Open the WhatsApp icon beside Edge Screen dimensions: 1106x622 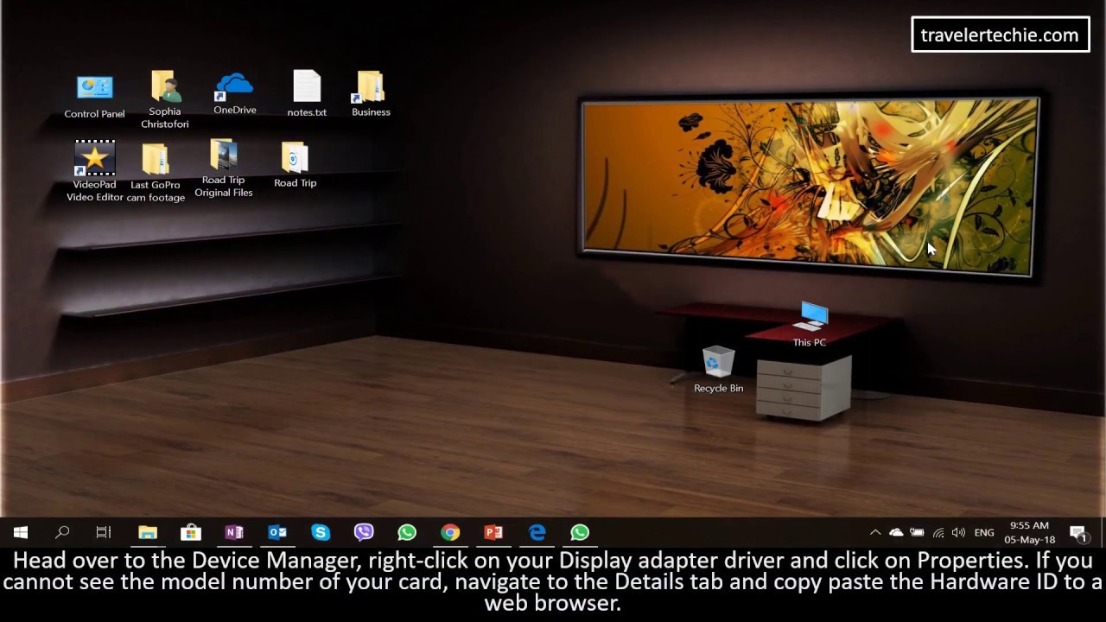[x=580, y=532]
